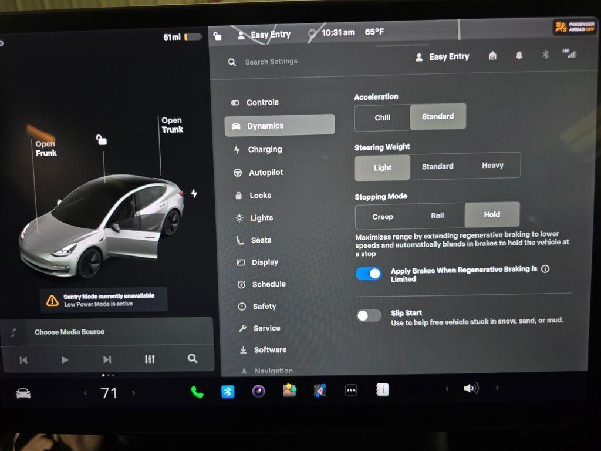Open the phone app in bottom bar

click(x=197, y=392)
